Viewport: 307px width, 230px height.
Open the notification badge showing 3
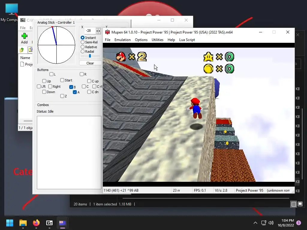299,223
